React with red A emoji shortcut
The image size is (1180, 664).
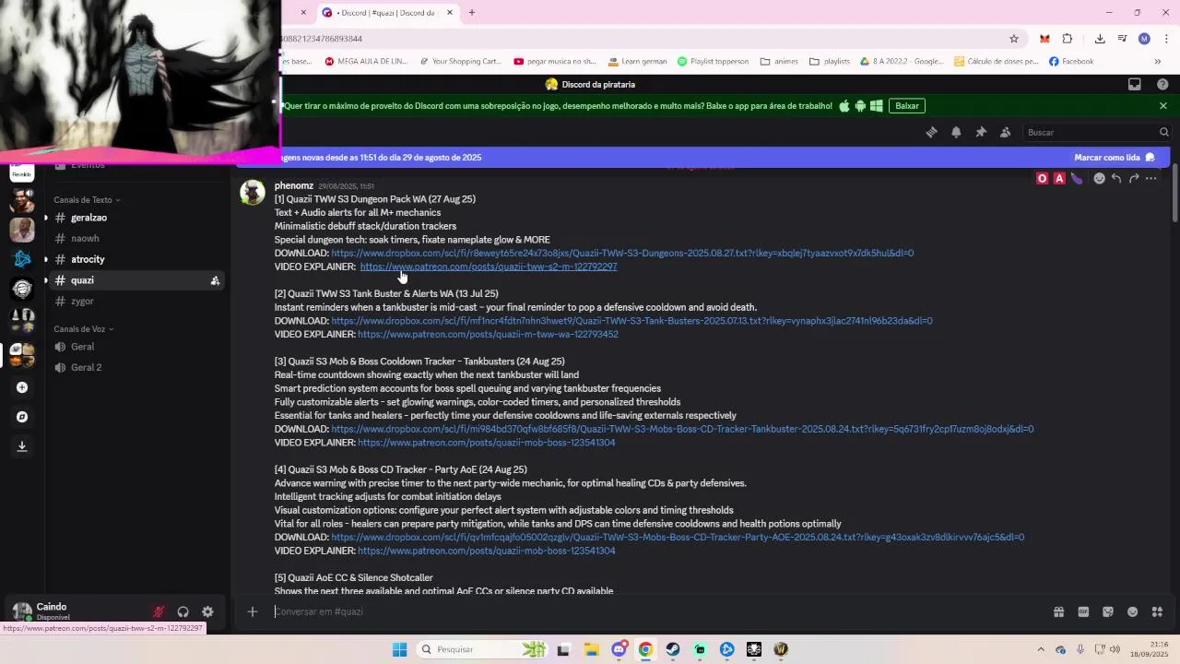1059,178
